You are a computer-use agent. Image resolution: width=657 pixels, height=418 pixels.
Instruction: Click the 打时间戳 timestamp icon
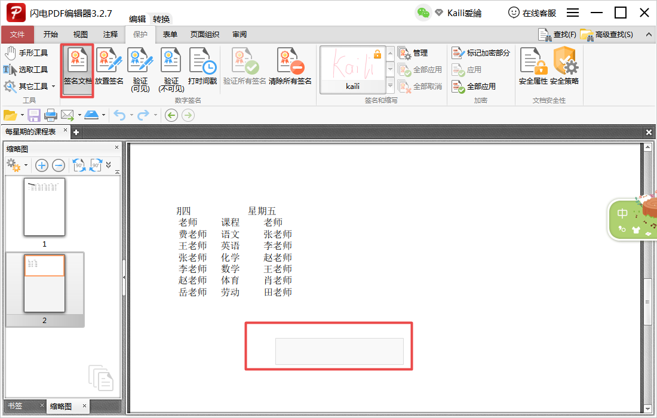(x=202, y=66)
